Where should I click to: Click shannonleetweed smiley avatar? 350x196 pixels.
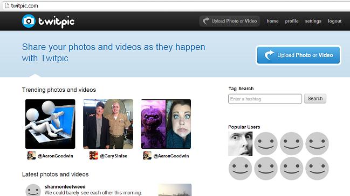tap(33, 190)
